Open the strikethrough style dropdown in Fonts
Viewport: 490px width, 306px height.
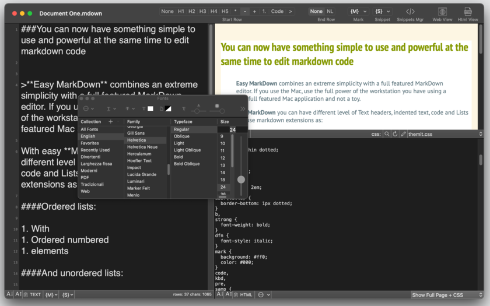pos(130,108)
